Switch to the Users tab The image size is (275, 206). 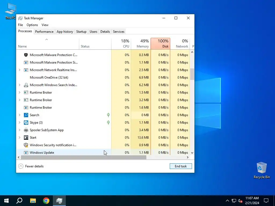pos(93,32)
